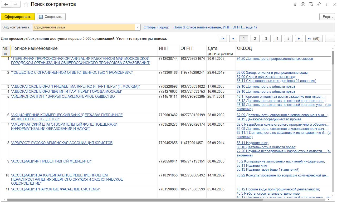Add this page to favorites with the star
337x202 pixels.
(26, 4)
